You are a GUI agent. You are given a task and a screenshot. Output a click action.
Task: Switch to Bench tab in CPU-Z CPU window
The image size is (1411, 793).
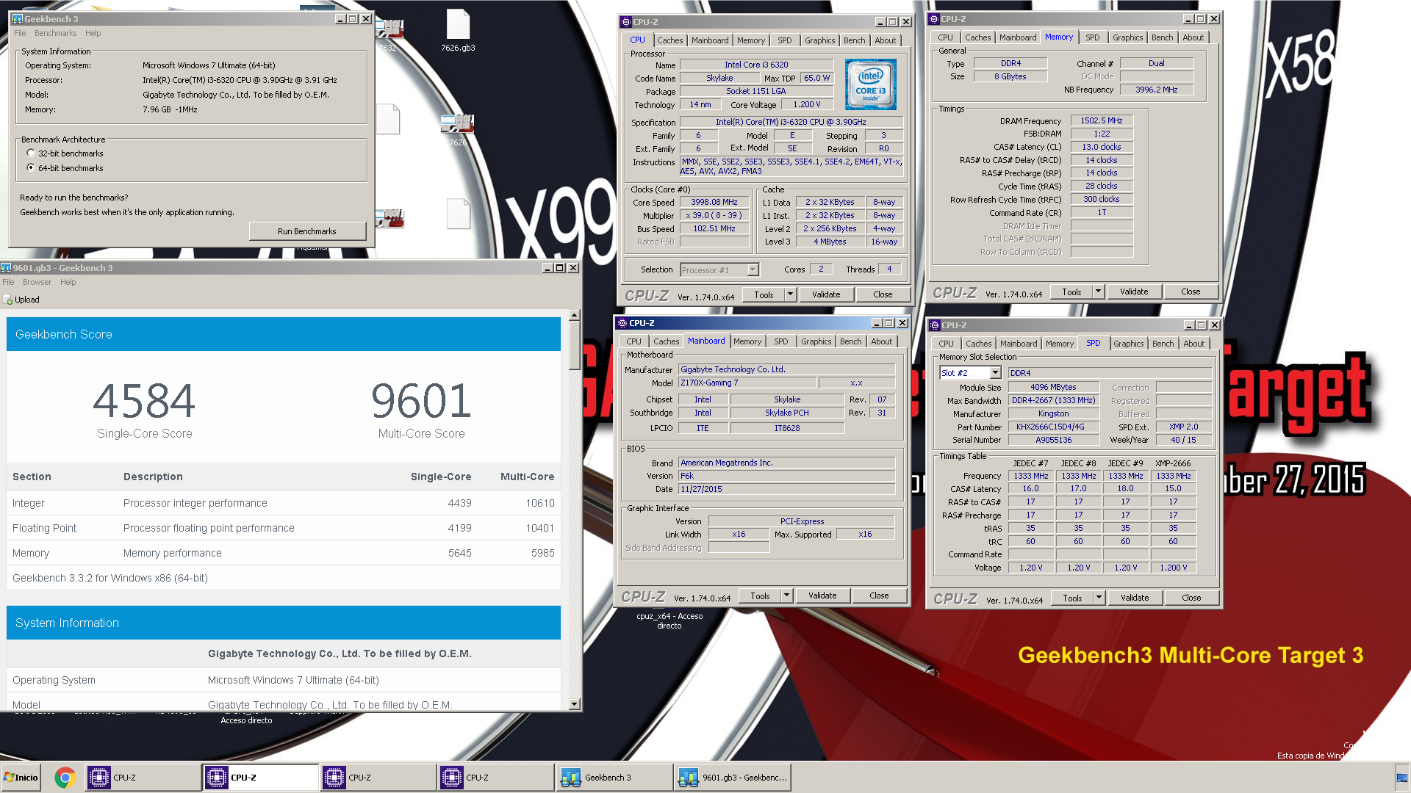[854, 40]
